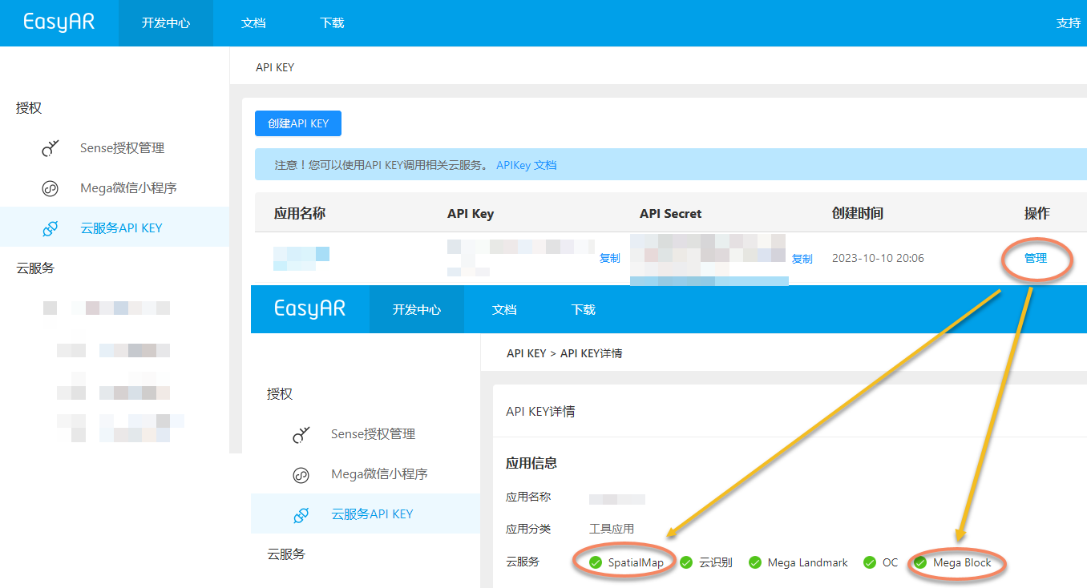Click the link icon beside 云服务API KEY in top sidebar
Image resolution: width=1087 pixels, height=588 pixels.
click(50, 228)
